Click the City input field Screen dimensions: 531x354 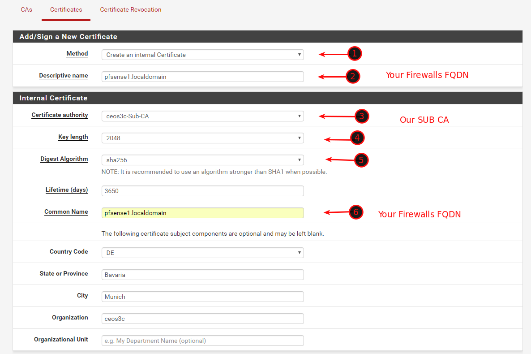click(202, 297)
